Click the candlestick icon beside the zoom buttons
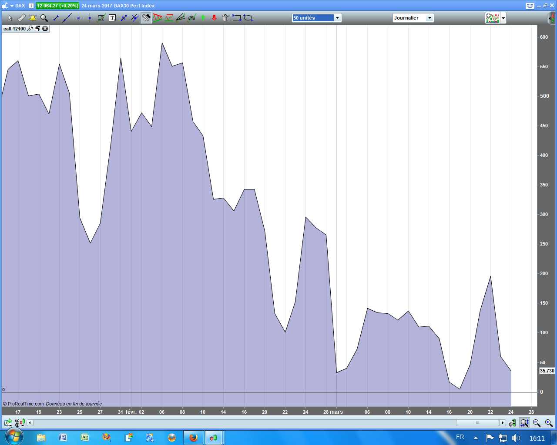The image size is (557, 445). [x=513, y=422]
